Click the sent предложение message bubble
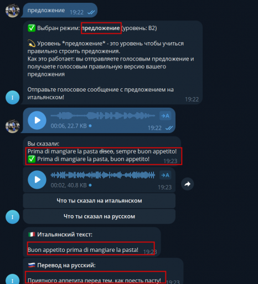The width and height of the screenshot is (258, 284). tap(59, 11)
